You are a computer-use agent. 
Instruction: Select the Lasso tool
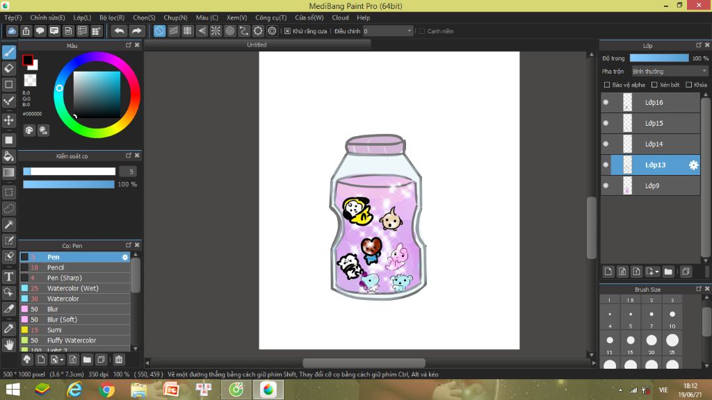pyautogui.click(x=9, y=208)
